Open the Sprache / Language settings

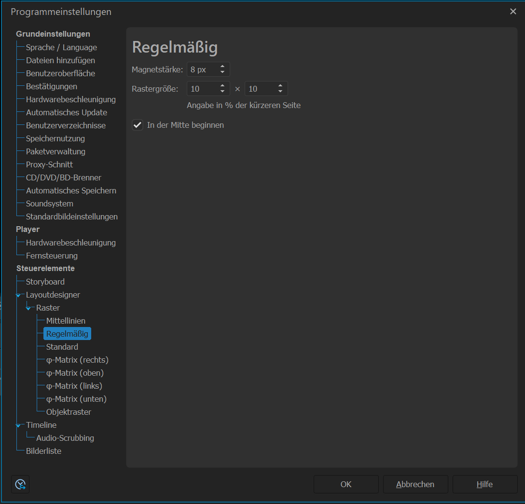61,47
